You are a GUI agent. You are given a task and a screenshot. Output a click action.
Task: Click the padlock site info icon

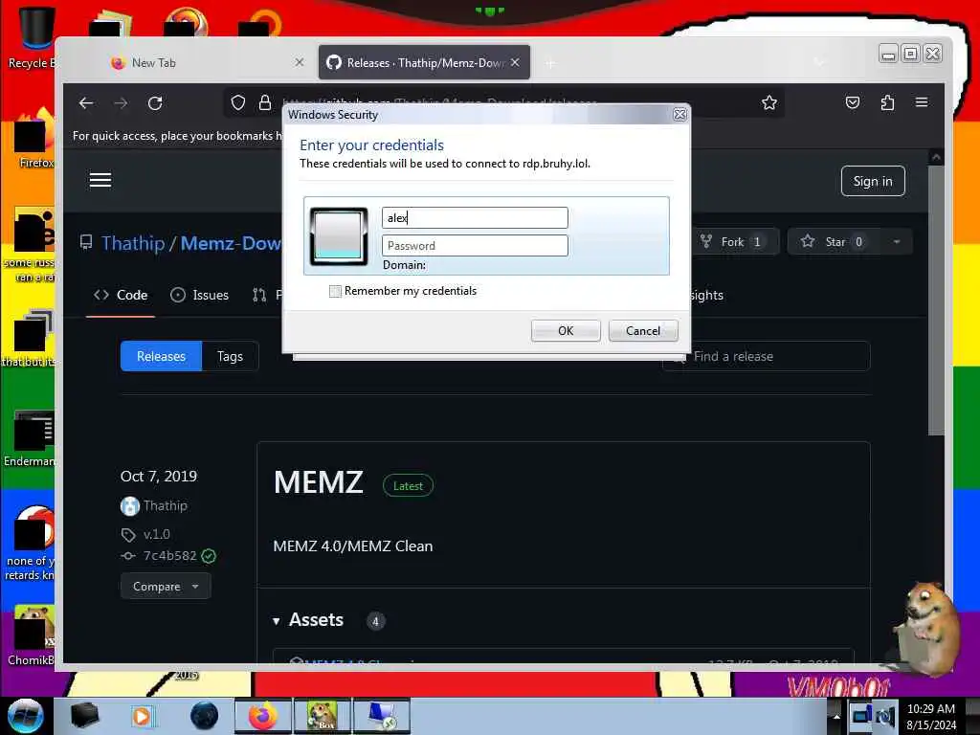pyautogui.click(x=265, y=102)
